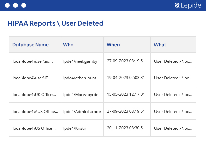Viewport: 206px width, 144px height.
Task: Click the middle window control dot
Action: tap(15, 5)
